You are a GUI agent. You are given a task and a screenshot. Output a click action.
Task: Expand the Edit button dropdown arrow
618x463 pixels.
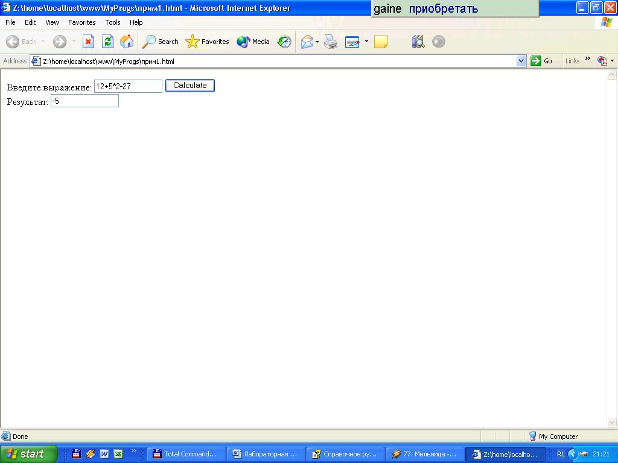pos(366,42)
